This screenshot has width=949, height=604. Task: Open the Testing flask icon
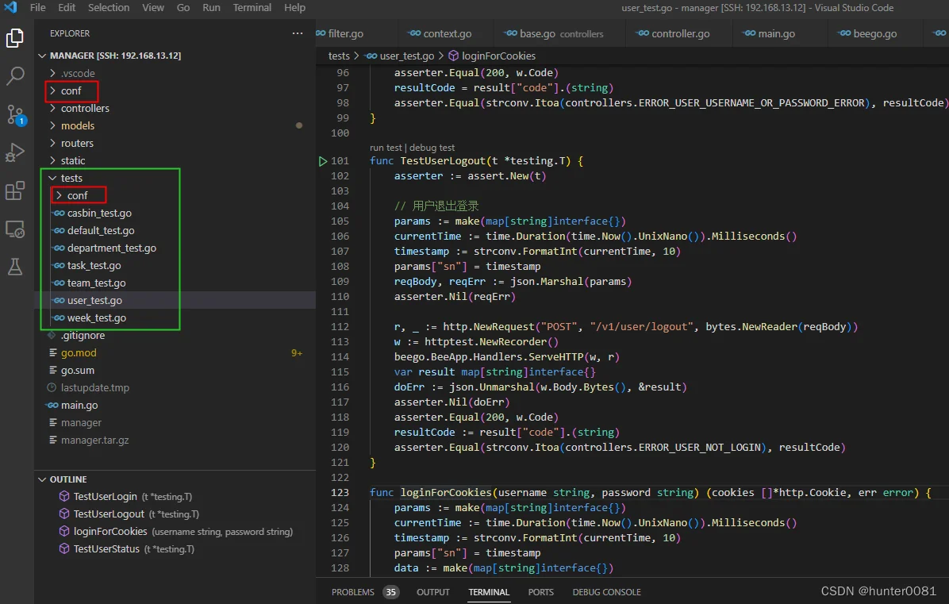(x=14, y=267)
